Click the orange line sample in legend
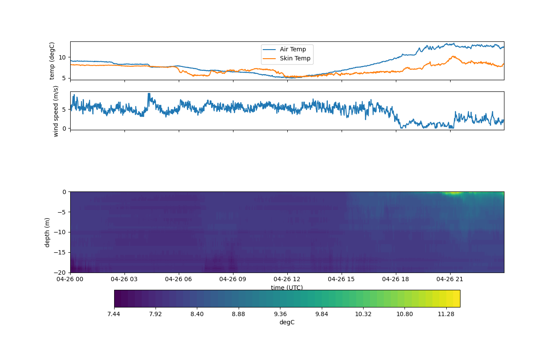Image resolution: width=560 pixels, height=345 pixels. tap(270, 58)
